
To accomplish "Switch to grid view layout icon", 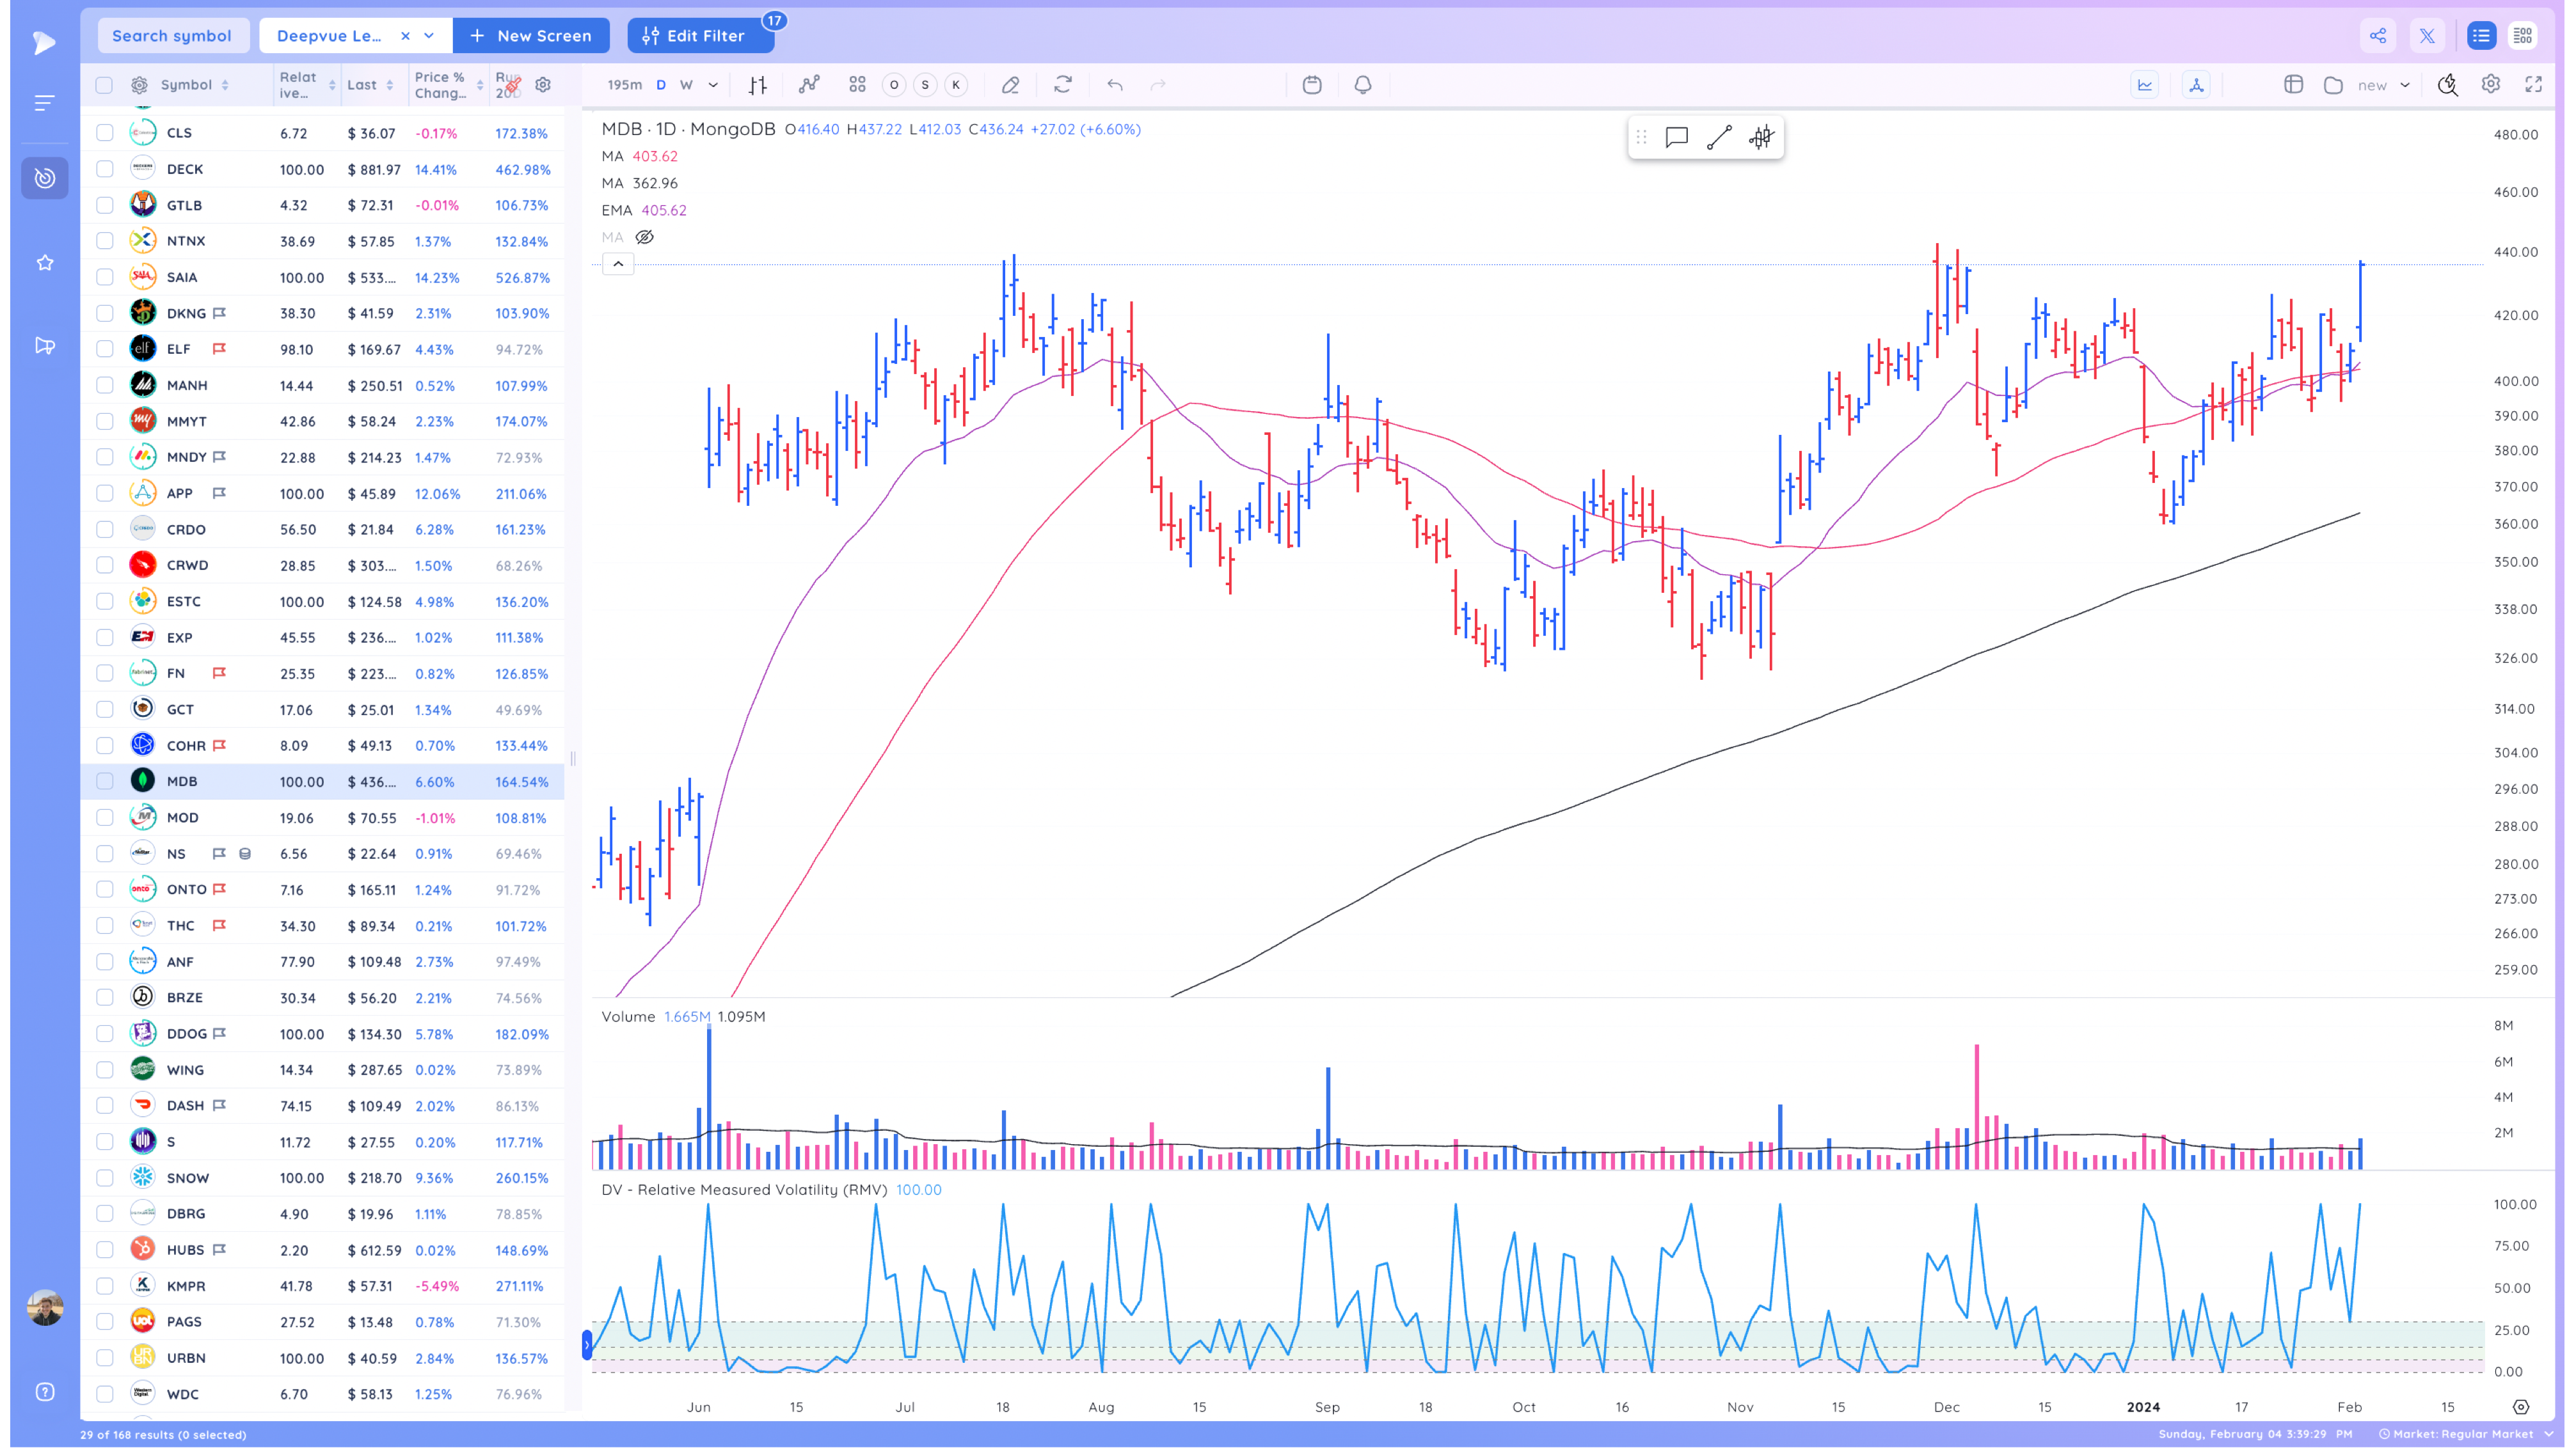I will pyautogui.click(x=2523, y=36).
